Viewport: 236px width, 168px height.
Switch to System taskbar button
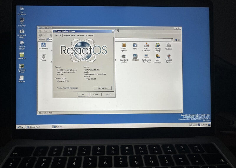65,127
